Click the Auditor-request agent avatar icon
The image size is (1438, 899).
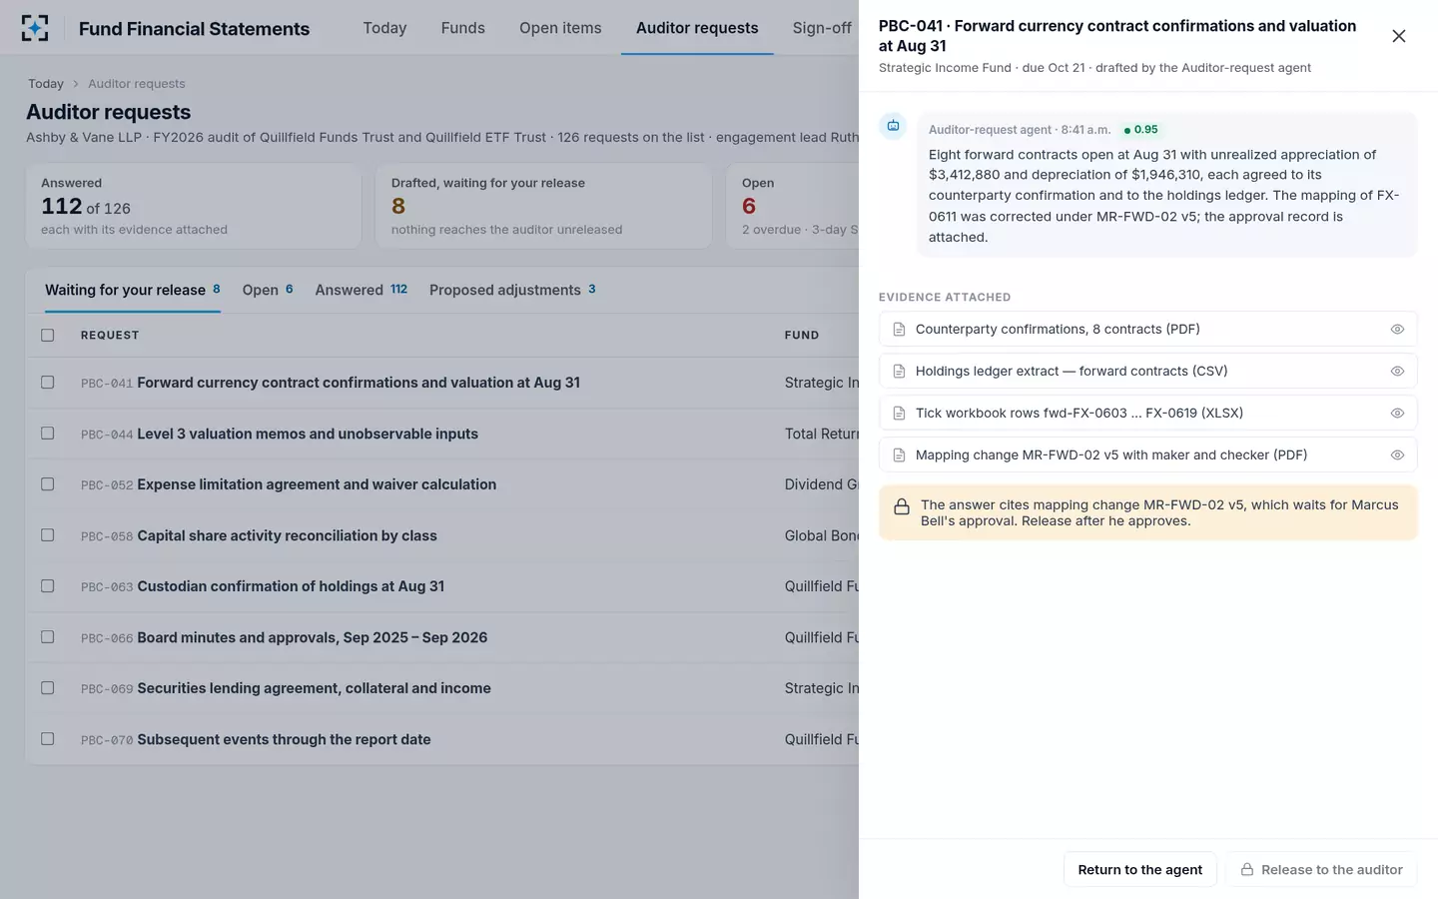pyautogui.click(x=893, y=126)
